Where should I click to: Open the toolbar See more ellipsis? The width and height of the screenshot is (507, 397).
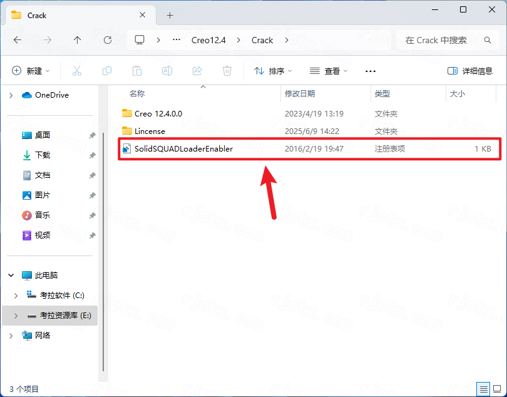371,71
